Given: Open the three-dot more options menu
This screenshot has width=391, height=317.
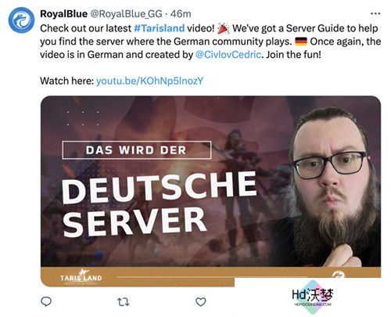Looking at the screenshot, I should tap(375, 13).
